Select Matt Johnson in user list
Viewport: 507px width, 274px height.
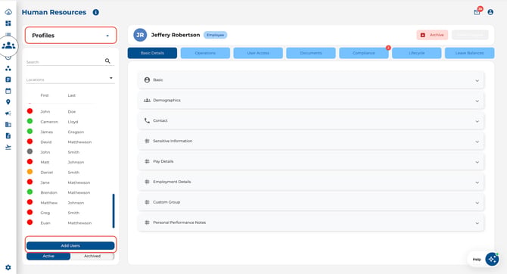(x=61, y=162)
